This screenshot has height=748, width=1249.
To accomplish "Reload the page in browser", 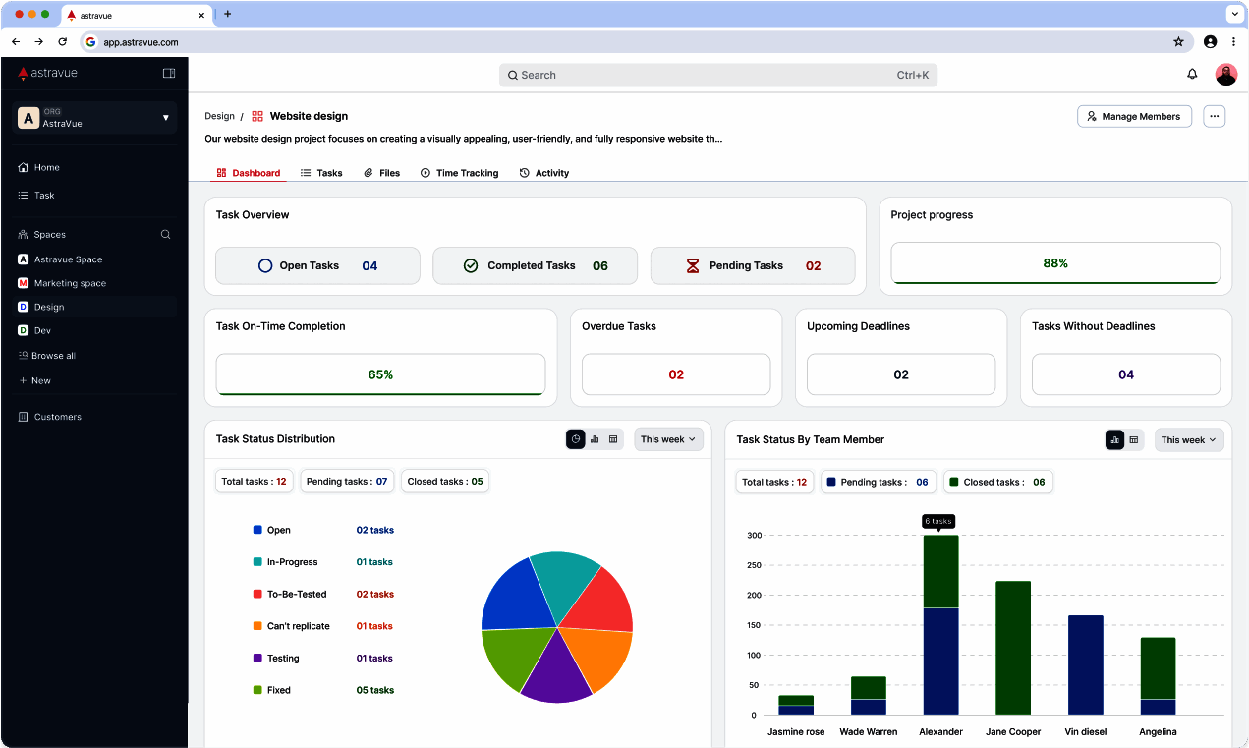I will (63, 42).
